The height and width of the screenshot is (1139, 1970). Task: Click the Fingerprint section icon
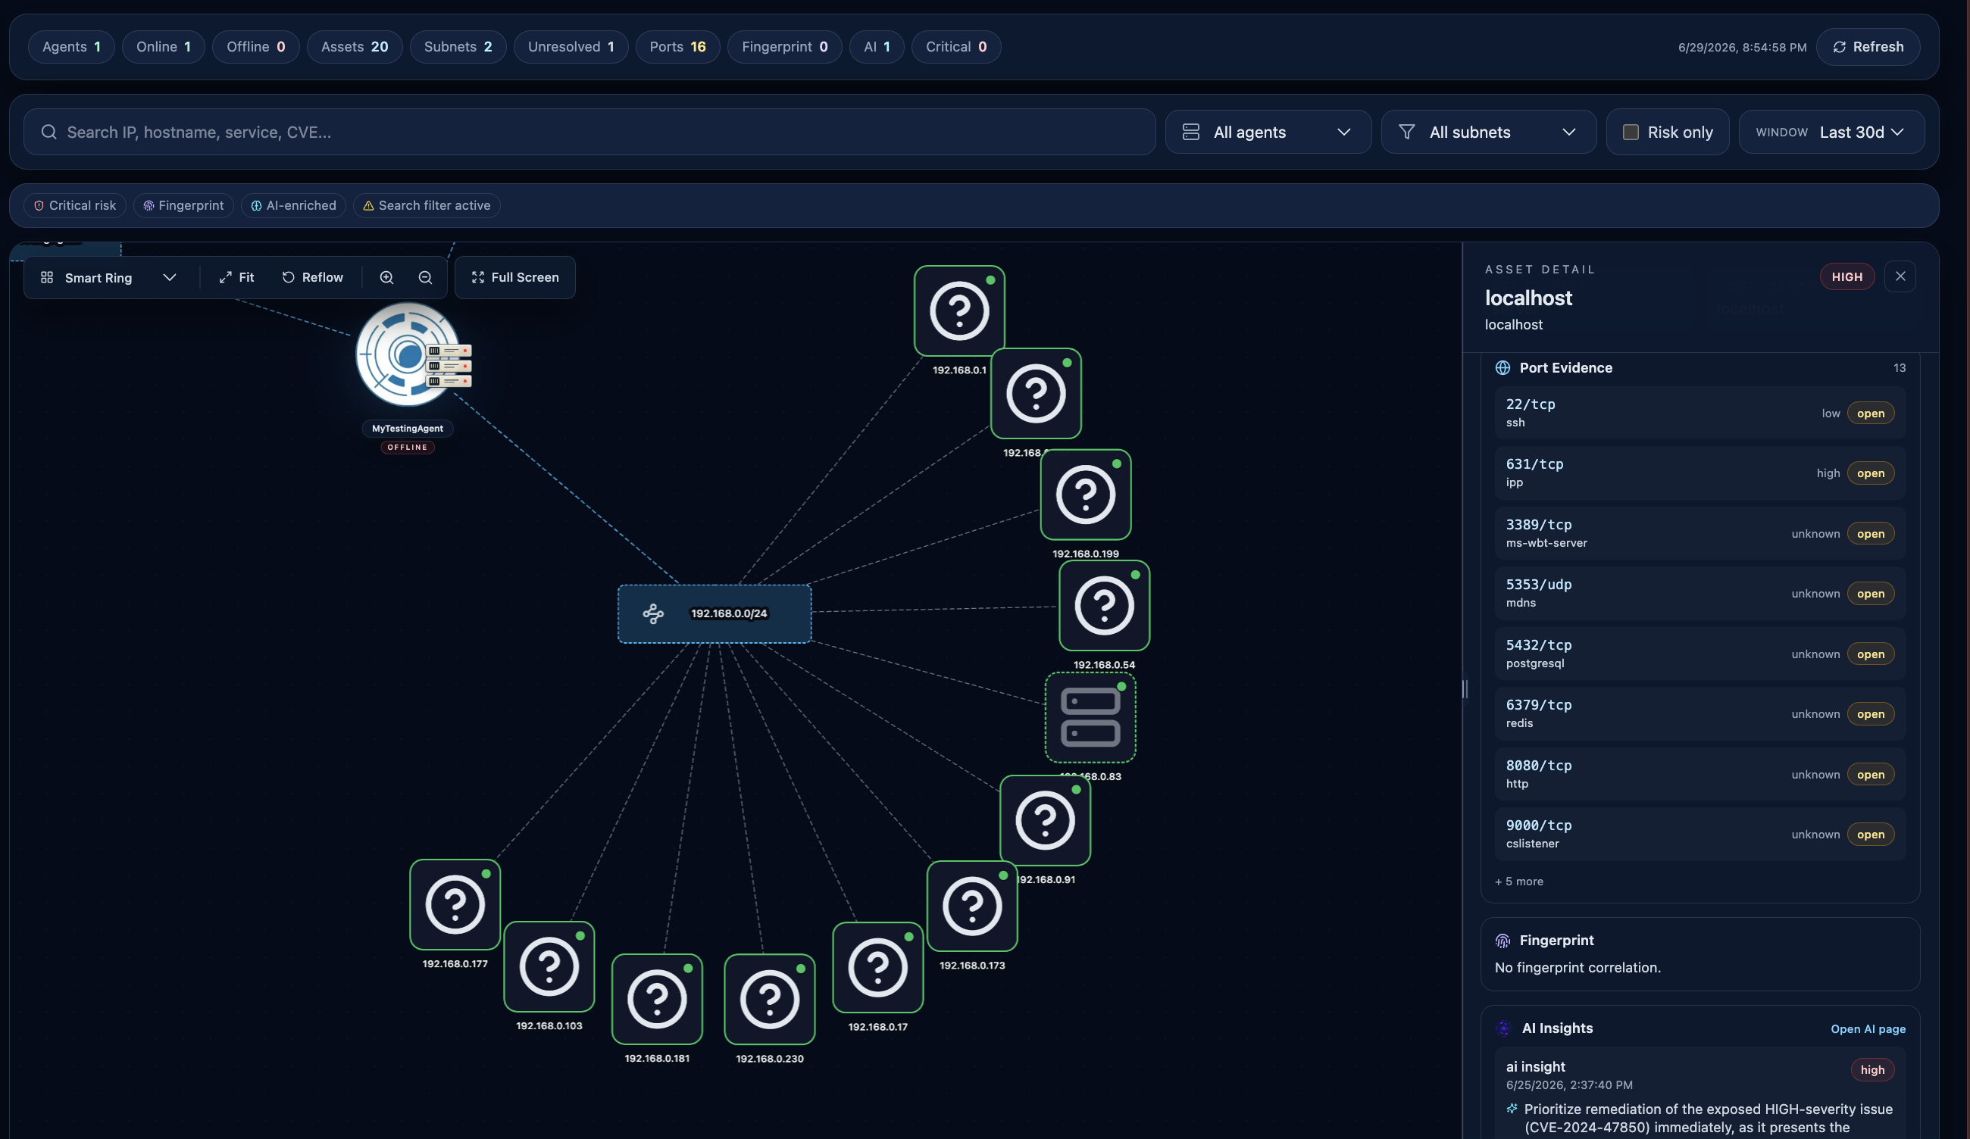point(1503,941)
